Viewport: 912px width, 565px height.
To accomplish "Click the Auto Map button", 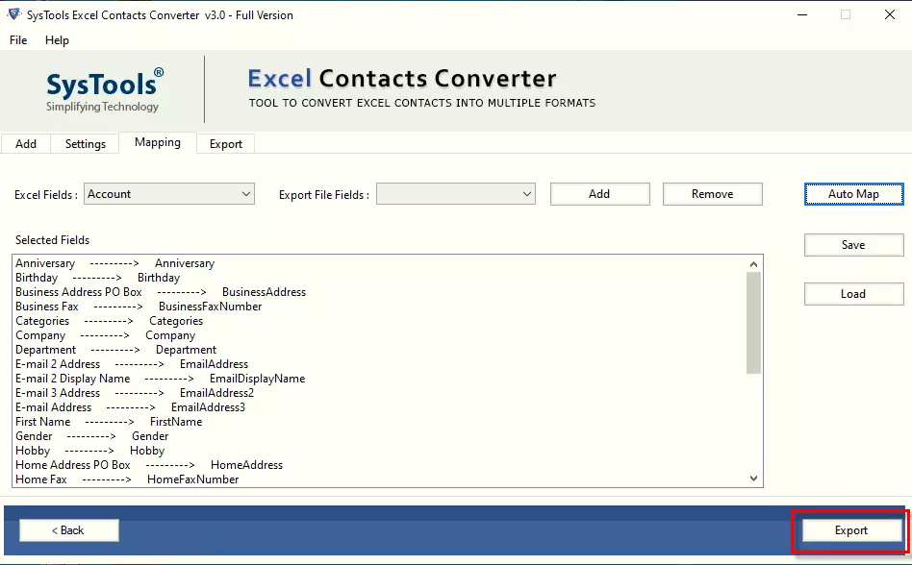I will [x=853, y=194].
